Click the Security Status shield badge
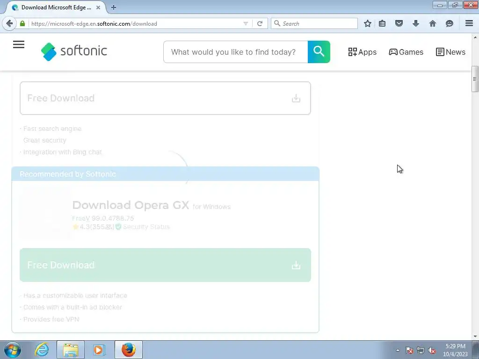The image size is (479, 359). (143, 227)
